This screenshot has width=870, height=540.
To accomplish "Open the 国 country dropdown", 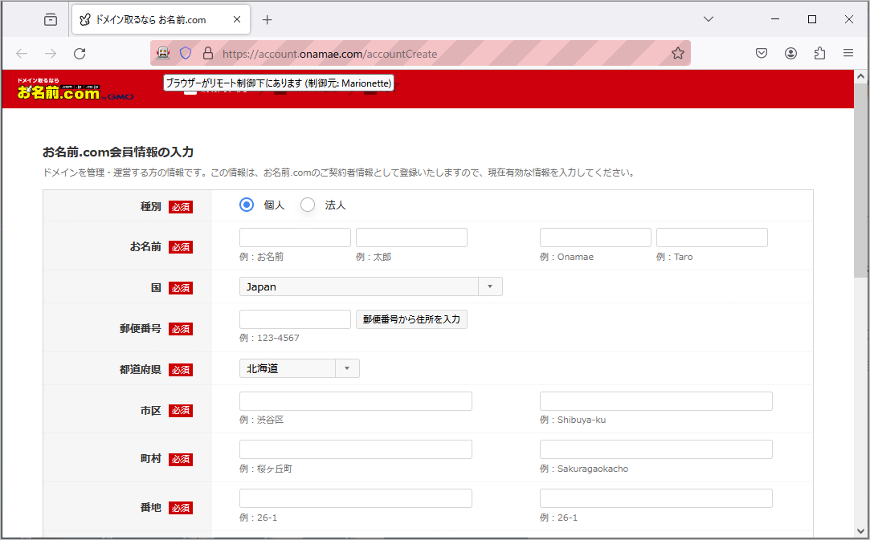I will pos(370,286).
